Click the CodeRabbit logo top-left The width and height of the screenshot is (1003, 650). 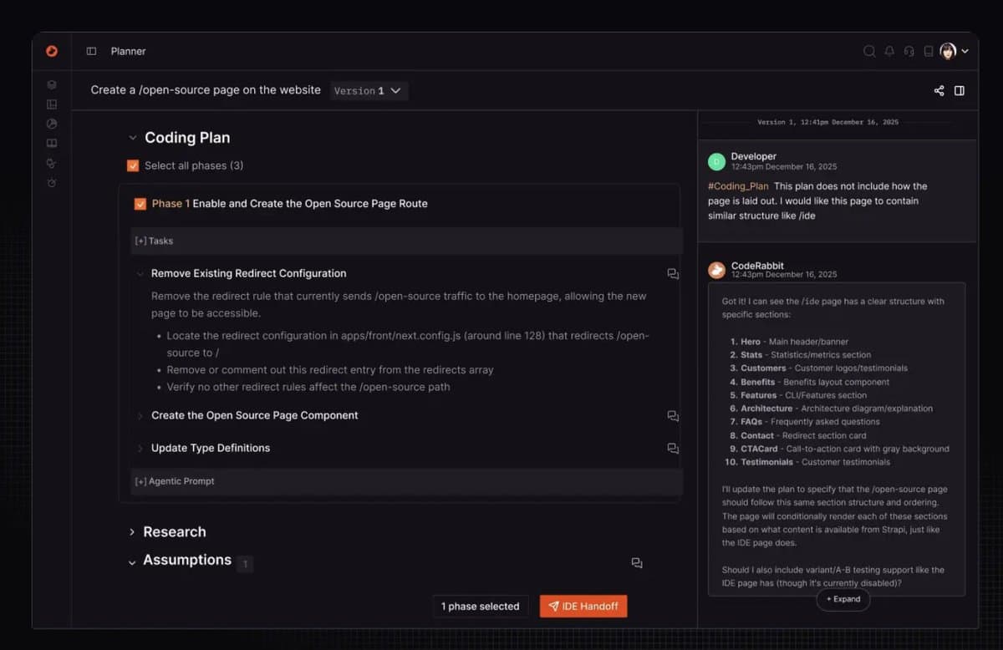(x=51, y=51)
